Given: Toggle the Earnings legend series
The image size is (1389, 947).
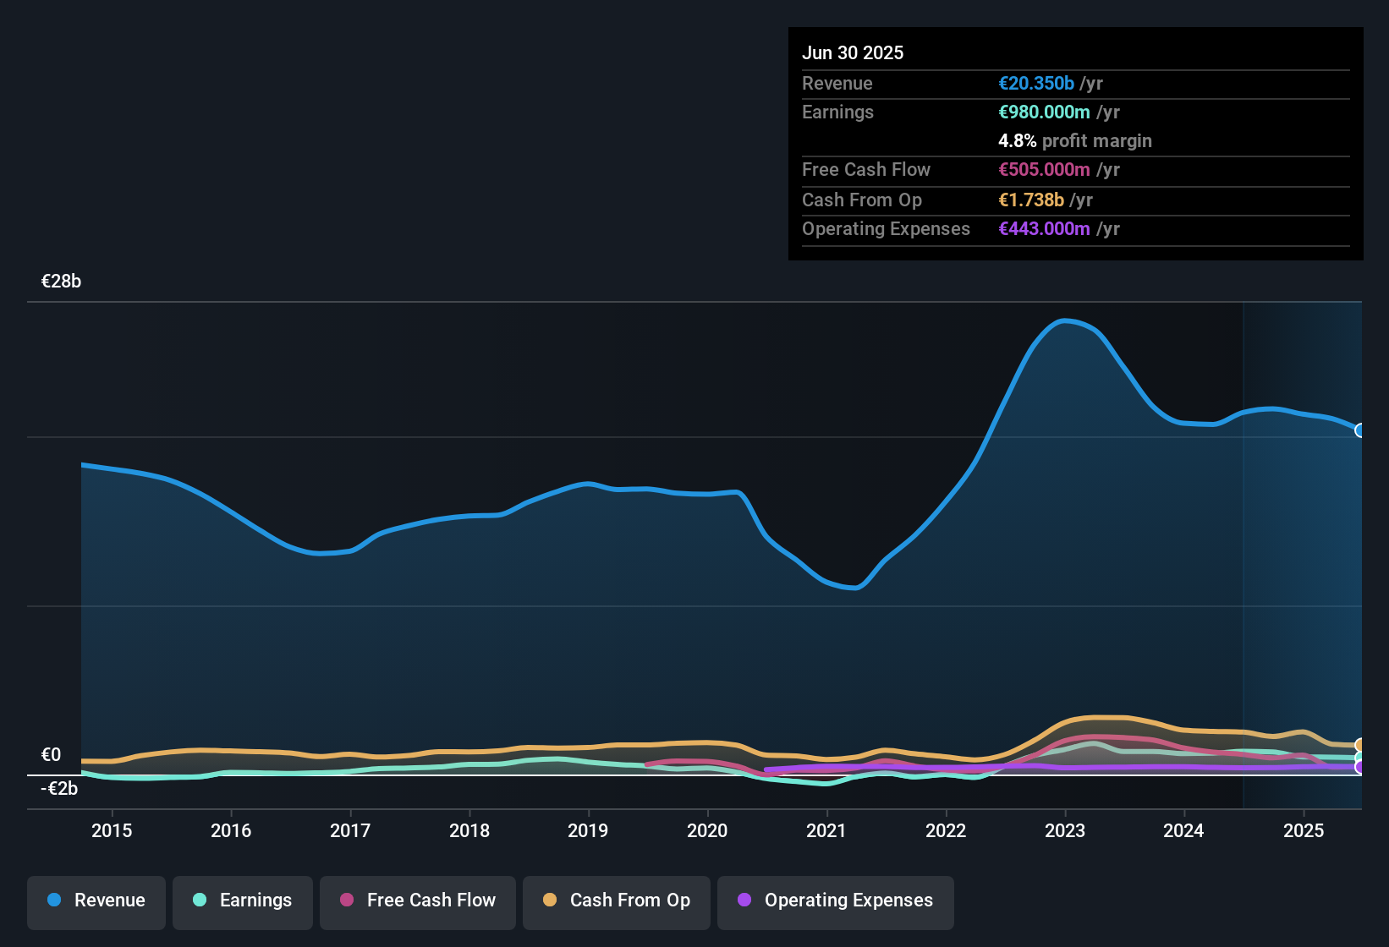Looking at the screenshot, I should tap(243, 900).
